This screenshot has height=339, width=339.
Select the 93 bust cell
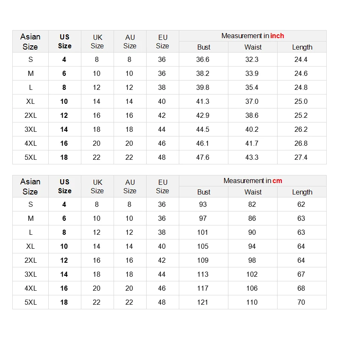tap(203, 204)
